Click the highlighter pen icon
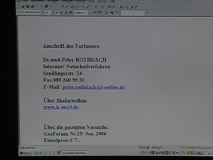 (x=88, y=7)
